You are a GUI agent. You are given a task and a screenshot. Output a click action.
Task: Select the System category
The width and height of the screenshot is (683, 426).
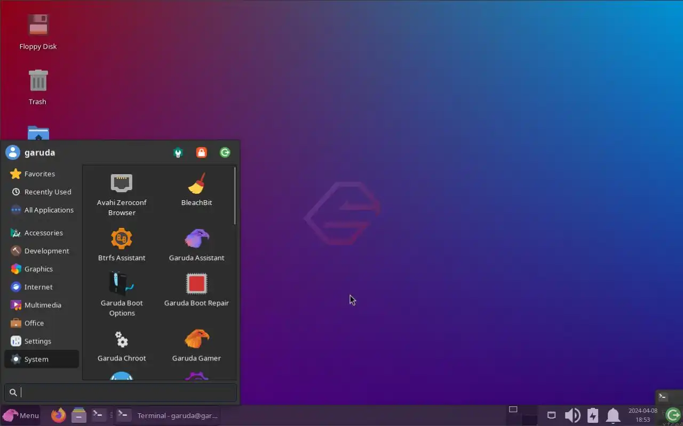click(x=42, y=359)
